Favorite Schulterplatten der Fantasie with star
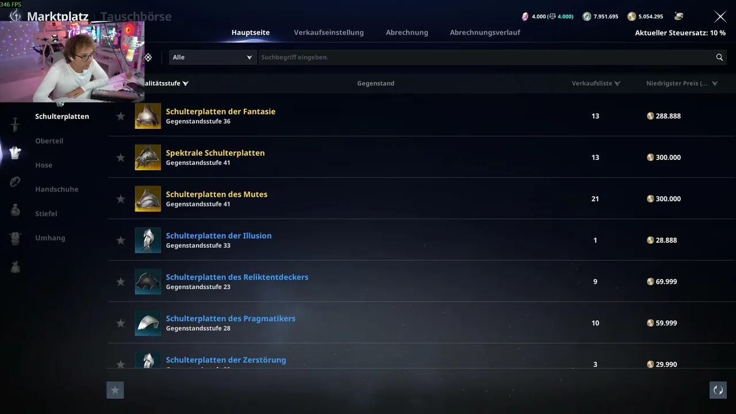The image size is (736, 414). (121, 116)
